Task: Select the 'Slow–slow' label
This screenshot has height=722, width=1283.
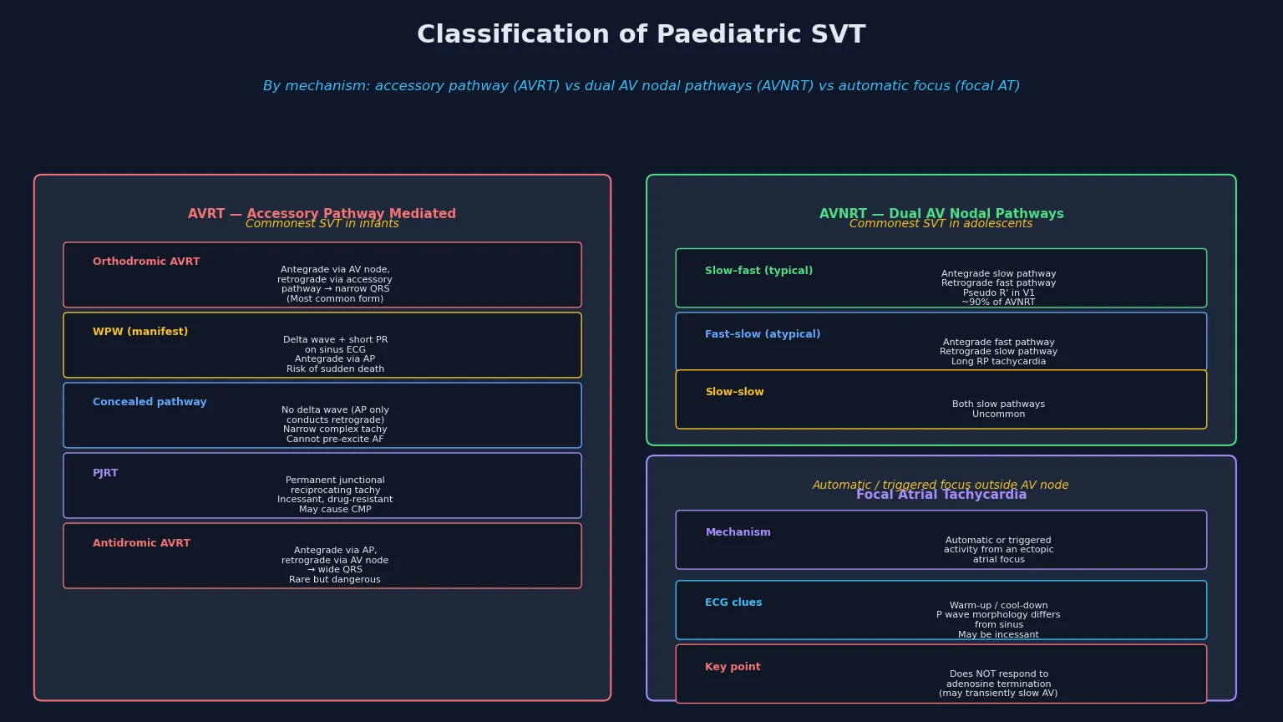Action: pyautogui.click(x=734, y=392)
